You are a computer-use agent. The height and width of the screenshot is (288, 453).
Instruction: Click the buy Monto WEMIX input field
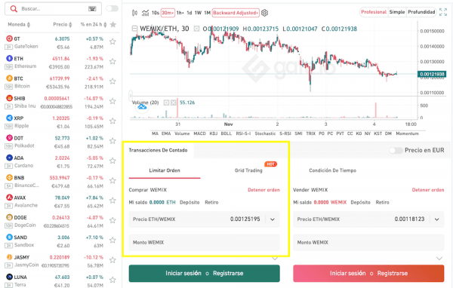[205, 243]
